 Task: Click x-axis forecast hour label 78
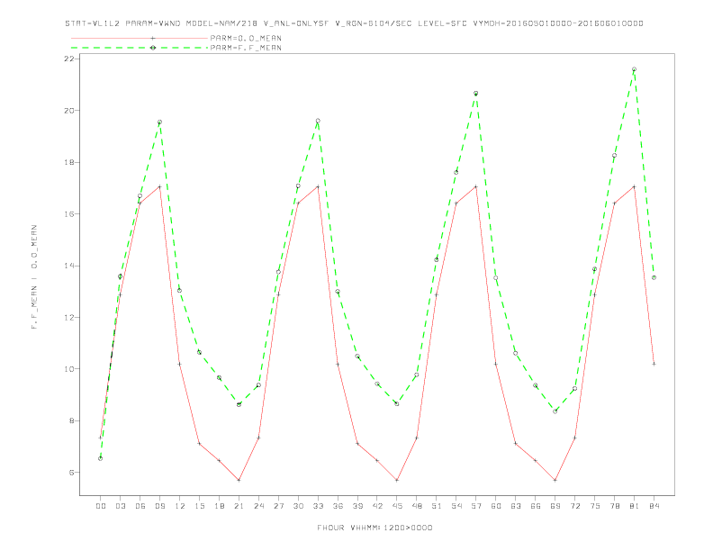(614, 506)
